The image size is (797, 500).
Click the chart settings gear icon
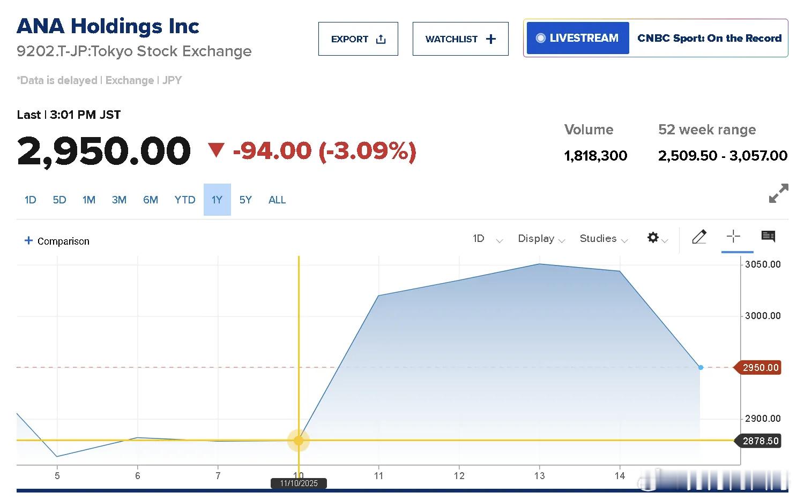pyautogui.click(x=653, y=237)
